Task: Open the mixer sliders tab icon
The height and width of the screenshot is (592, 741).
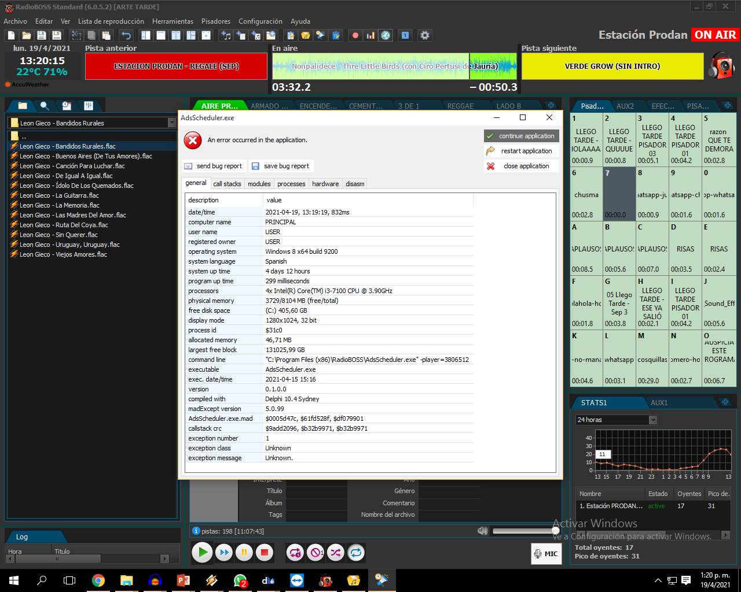Action: pos(89,106)
